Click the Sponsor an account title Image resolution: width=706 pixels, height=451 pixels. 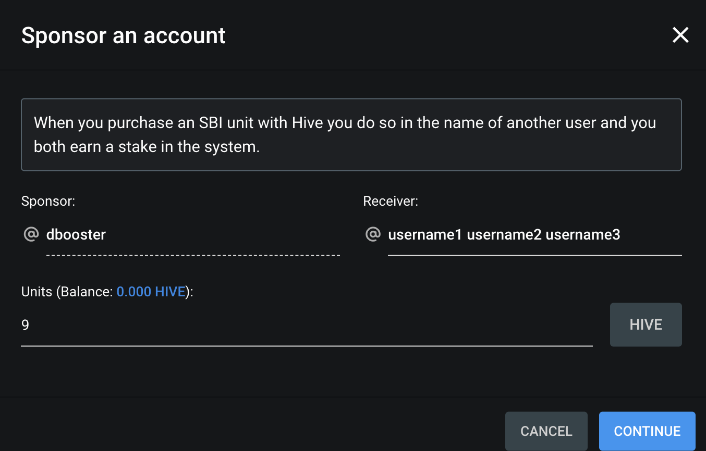tap(124, 36)
